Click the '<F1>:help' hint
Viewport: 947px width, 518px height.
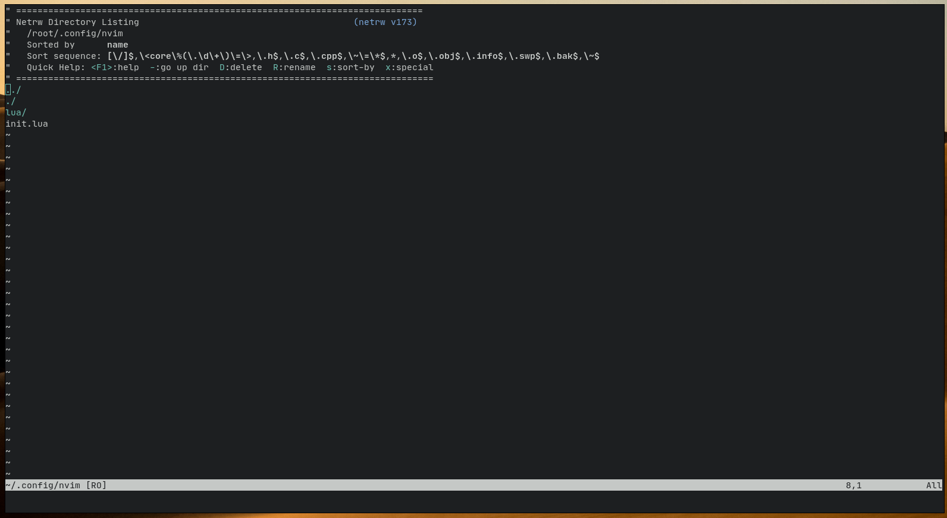(x=115, y=67)
